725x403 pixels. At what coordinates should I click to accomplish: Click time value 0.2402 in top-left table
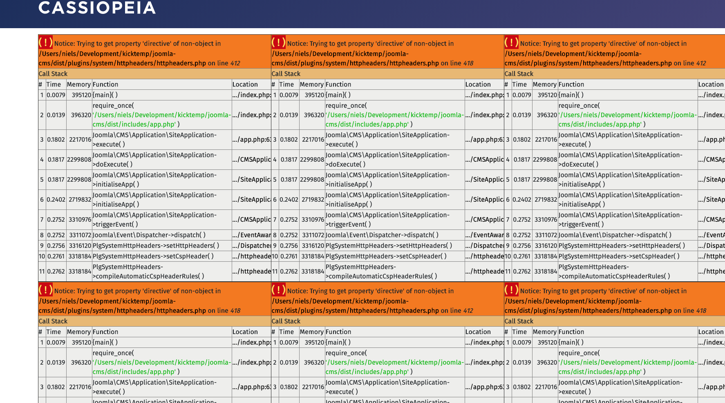click(x=56, y=200)
